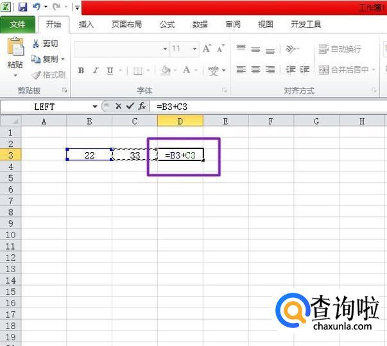Screen dimensions: 387x346
Task: Open the underline style dropdown arrow
Action: [121, 71]
